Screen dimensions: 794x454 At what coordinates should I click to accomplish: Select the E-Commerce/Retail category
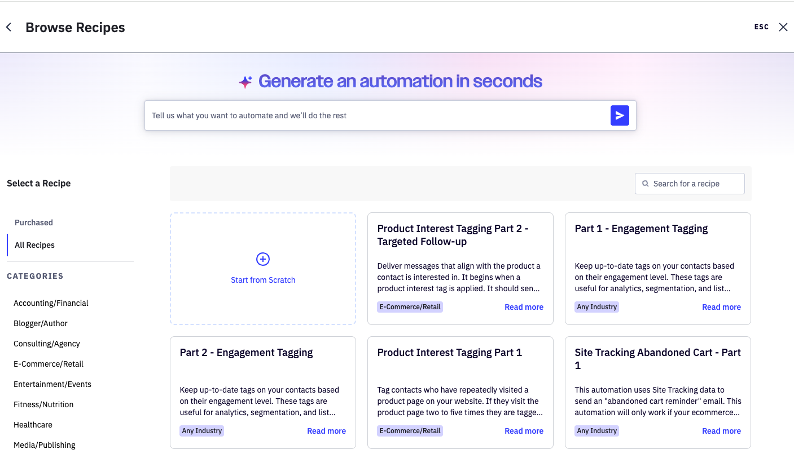49,364
